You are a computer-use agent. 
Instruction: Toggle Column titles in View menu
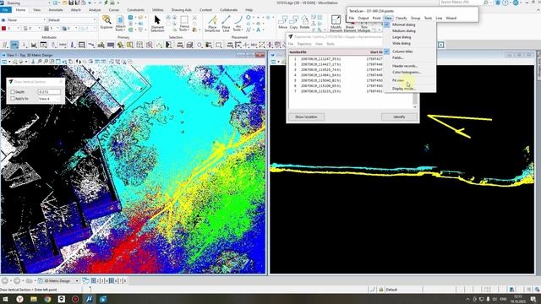[x=402, y=52]
